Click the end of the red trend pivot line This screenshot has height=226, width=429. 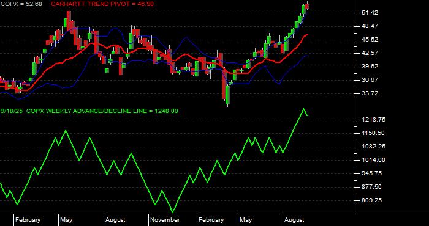pyautogui.click(x=307, y=35)
